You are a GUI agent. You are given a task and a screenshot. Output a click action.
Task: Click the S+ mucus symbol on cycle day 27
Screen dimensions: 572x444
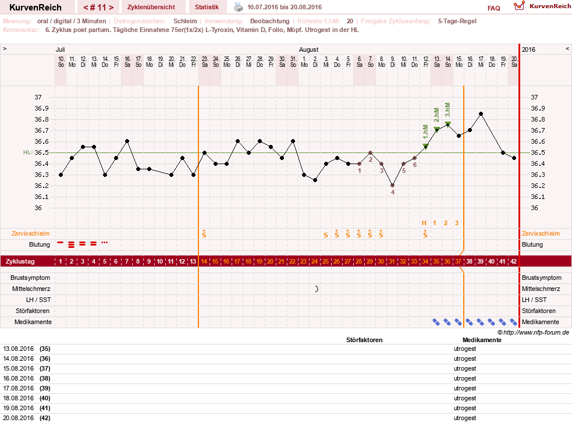tap(347, 234)
